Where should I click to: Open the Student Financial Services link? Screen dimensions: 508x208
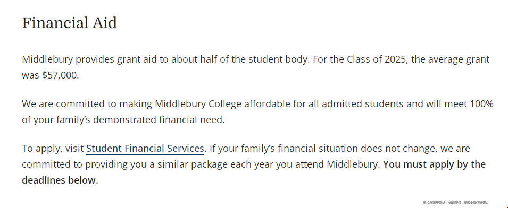pyautogui.click(x=145, y=149)
